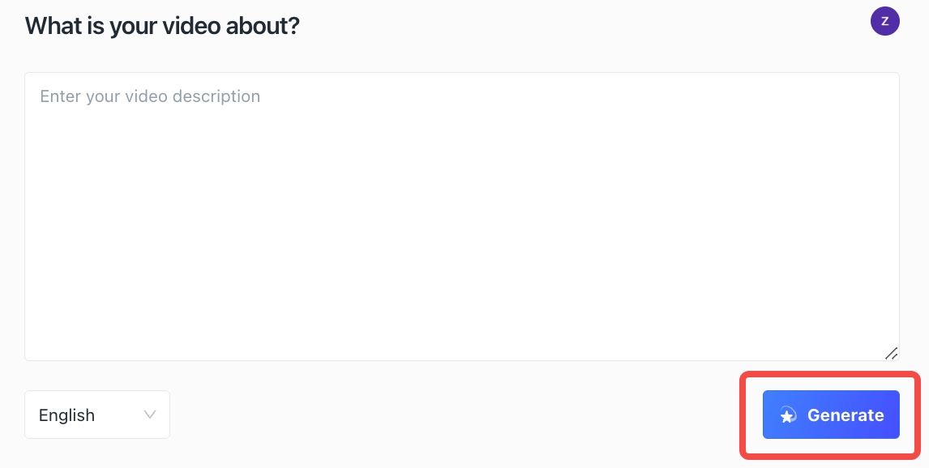Click the 'What is your video about?' heading
This screenshot has height=468, width=929.
(162, 25)
